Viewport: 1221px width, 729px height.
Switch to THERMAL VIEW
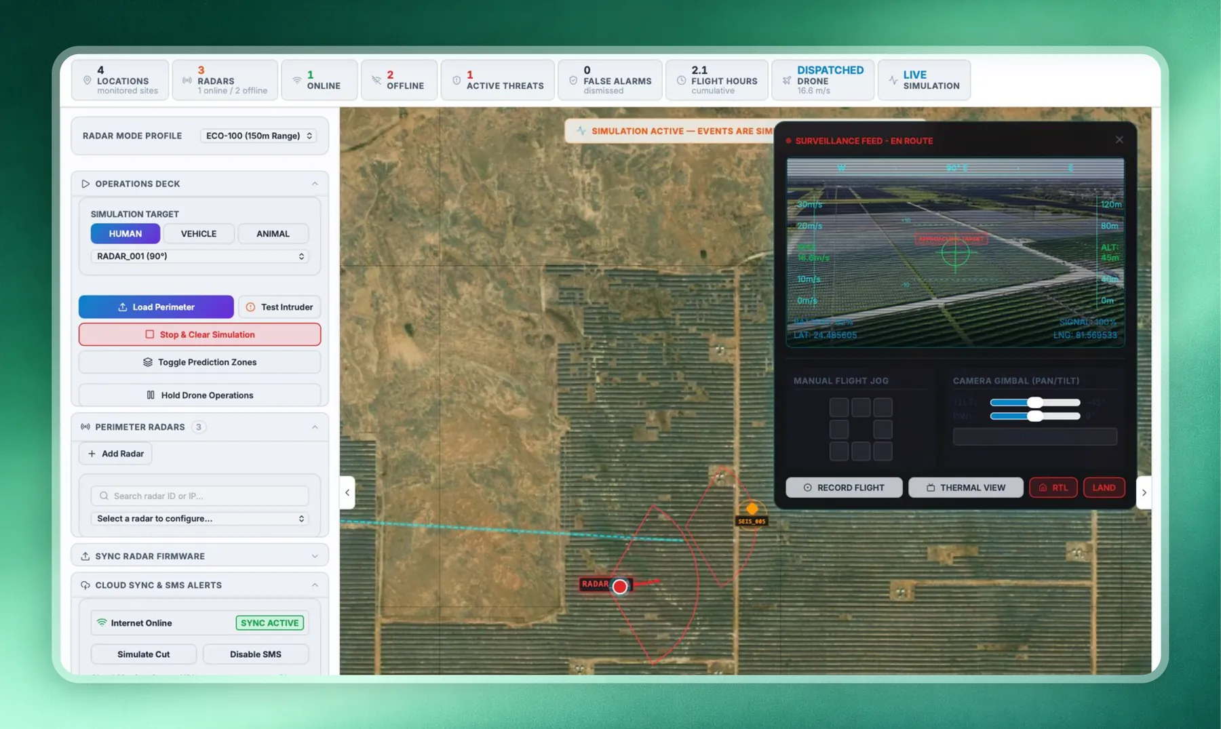966,488
